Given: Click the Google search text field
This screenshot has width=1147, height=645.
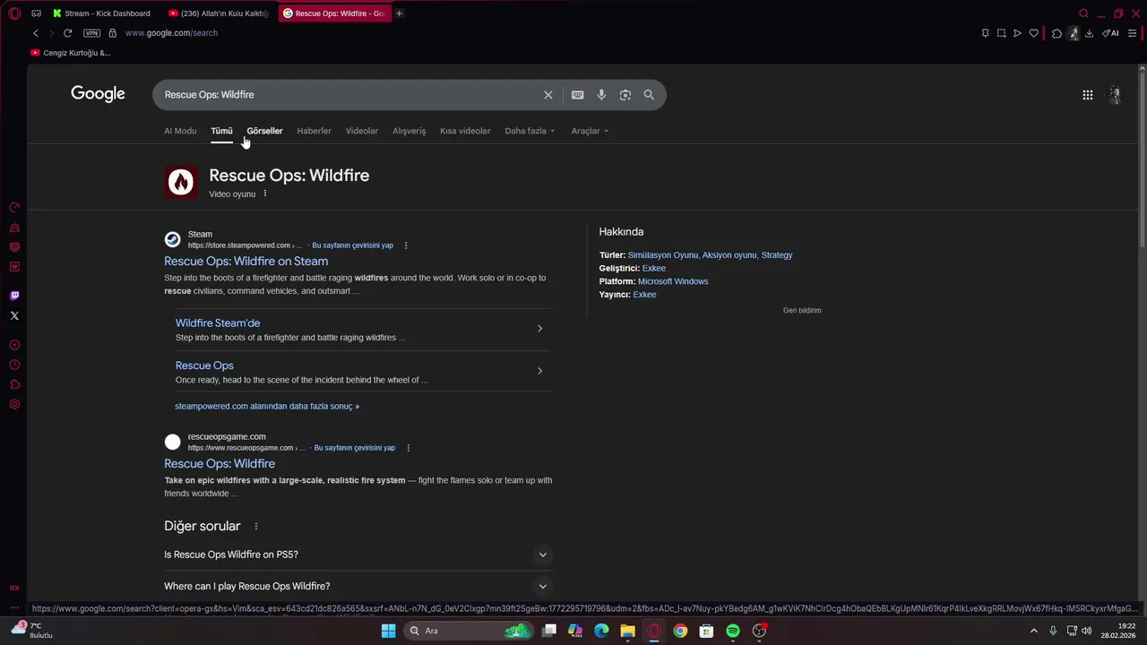Looking at the screenshot, I should (x=349, y=95).
